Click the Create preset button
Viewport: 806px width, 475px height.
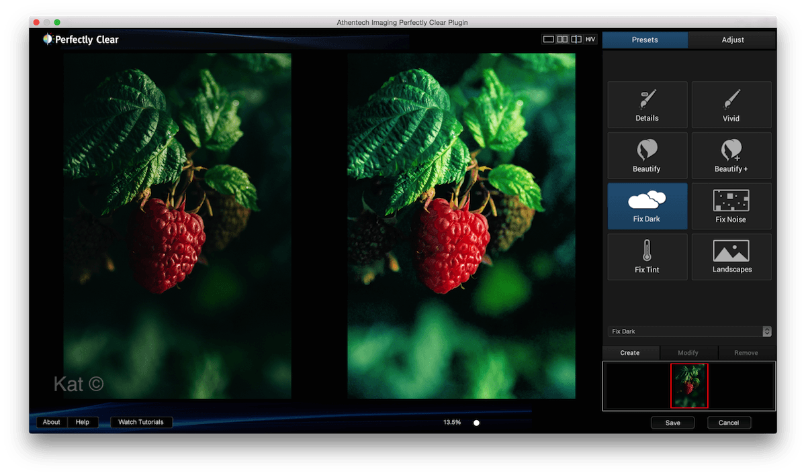point(630,353)
